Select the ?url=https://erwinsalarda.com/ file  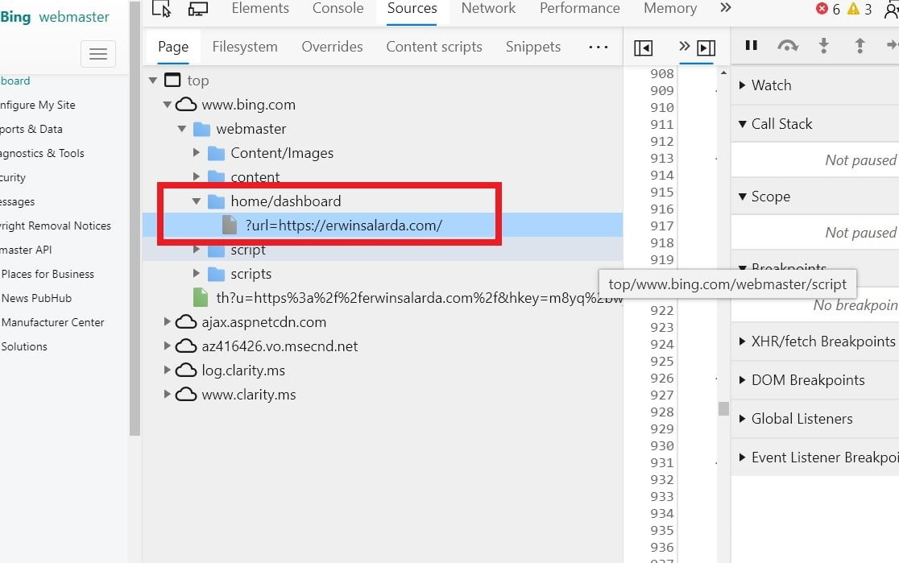343,226
